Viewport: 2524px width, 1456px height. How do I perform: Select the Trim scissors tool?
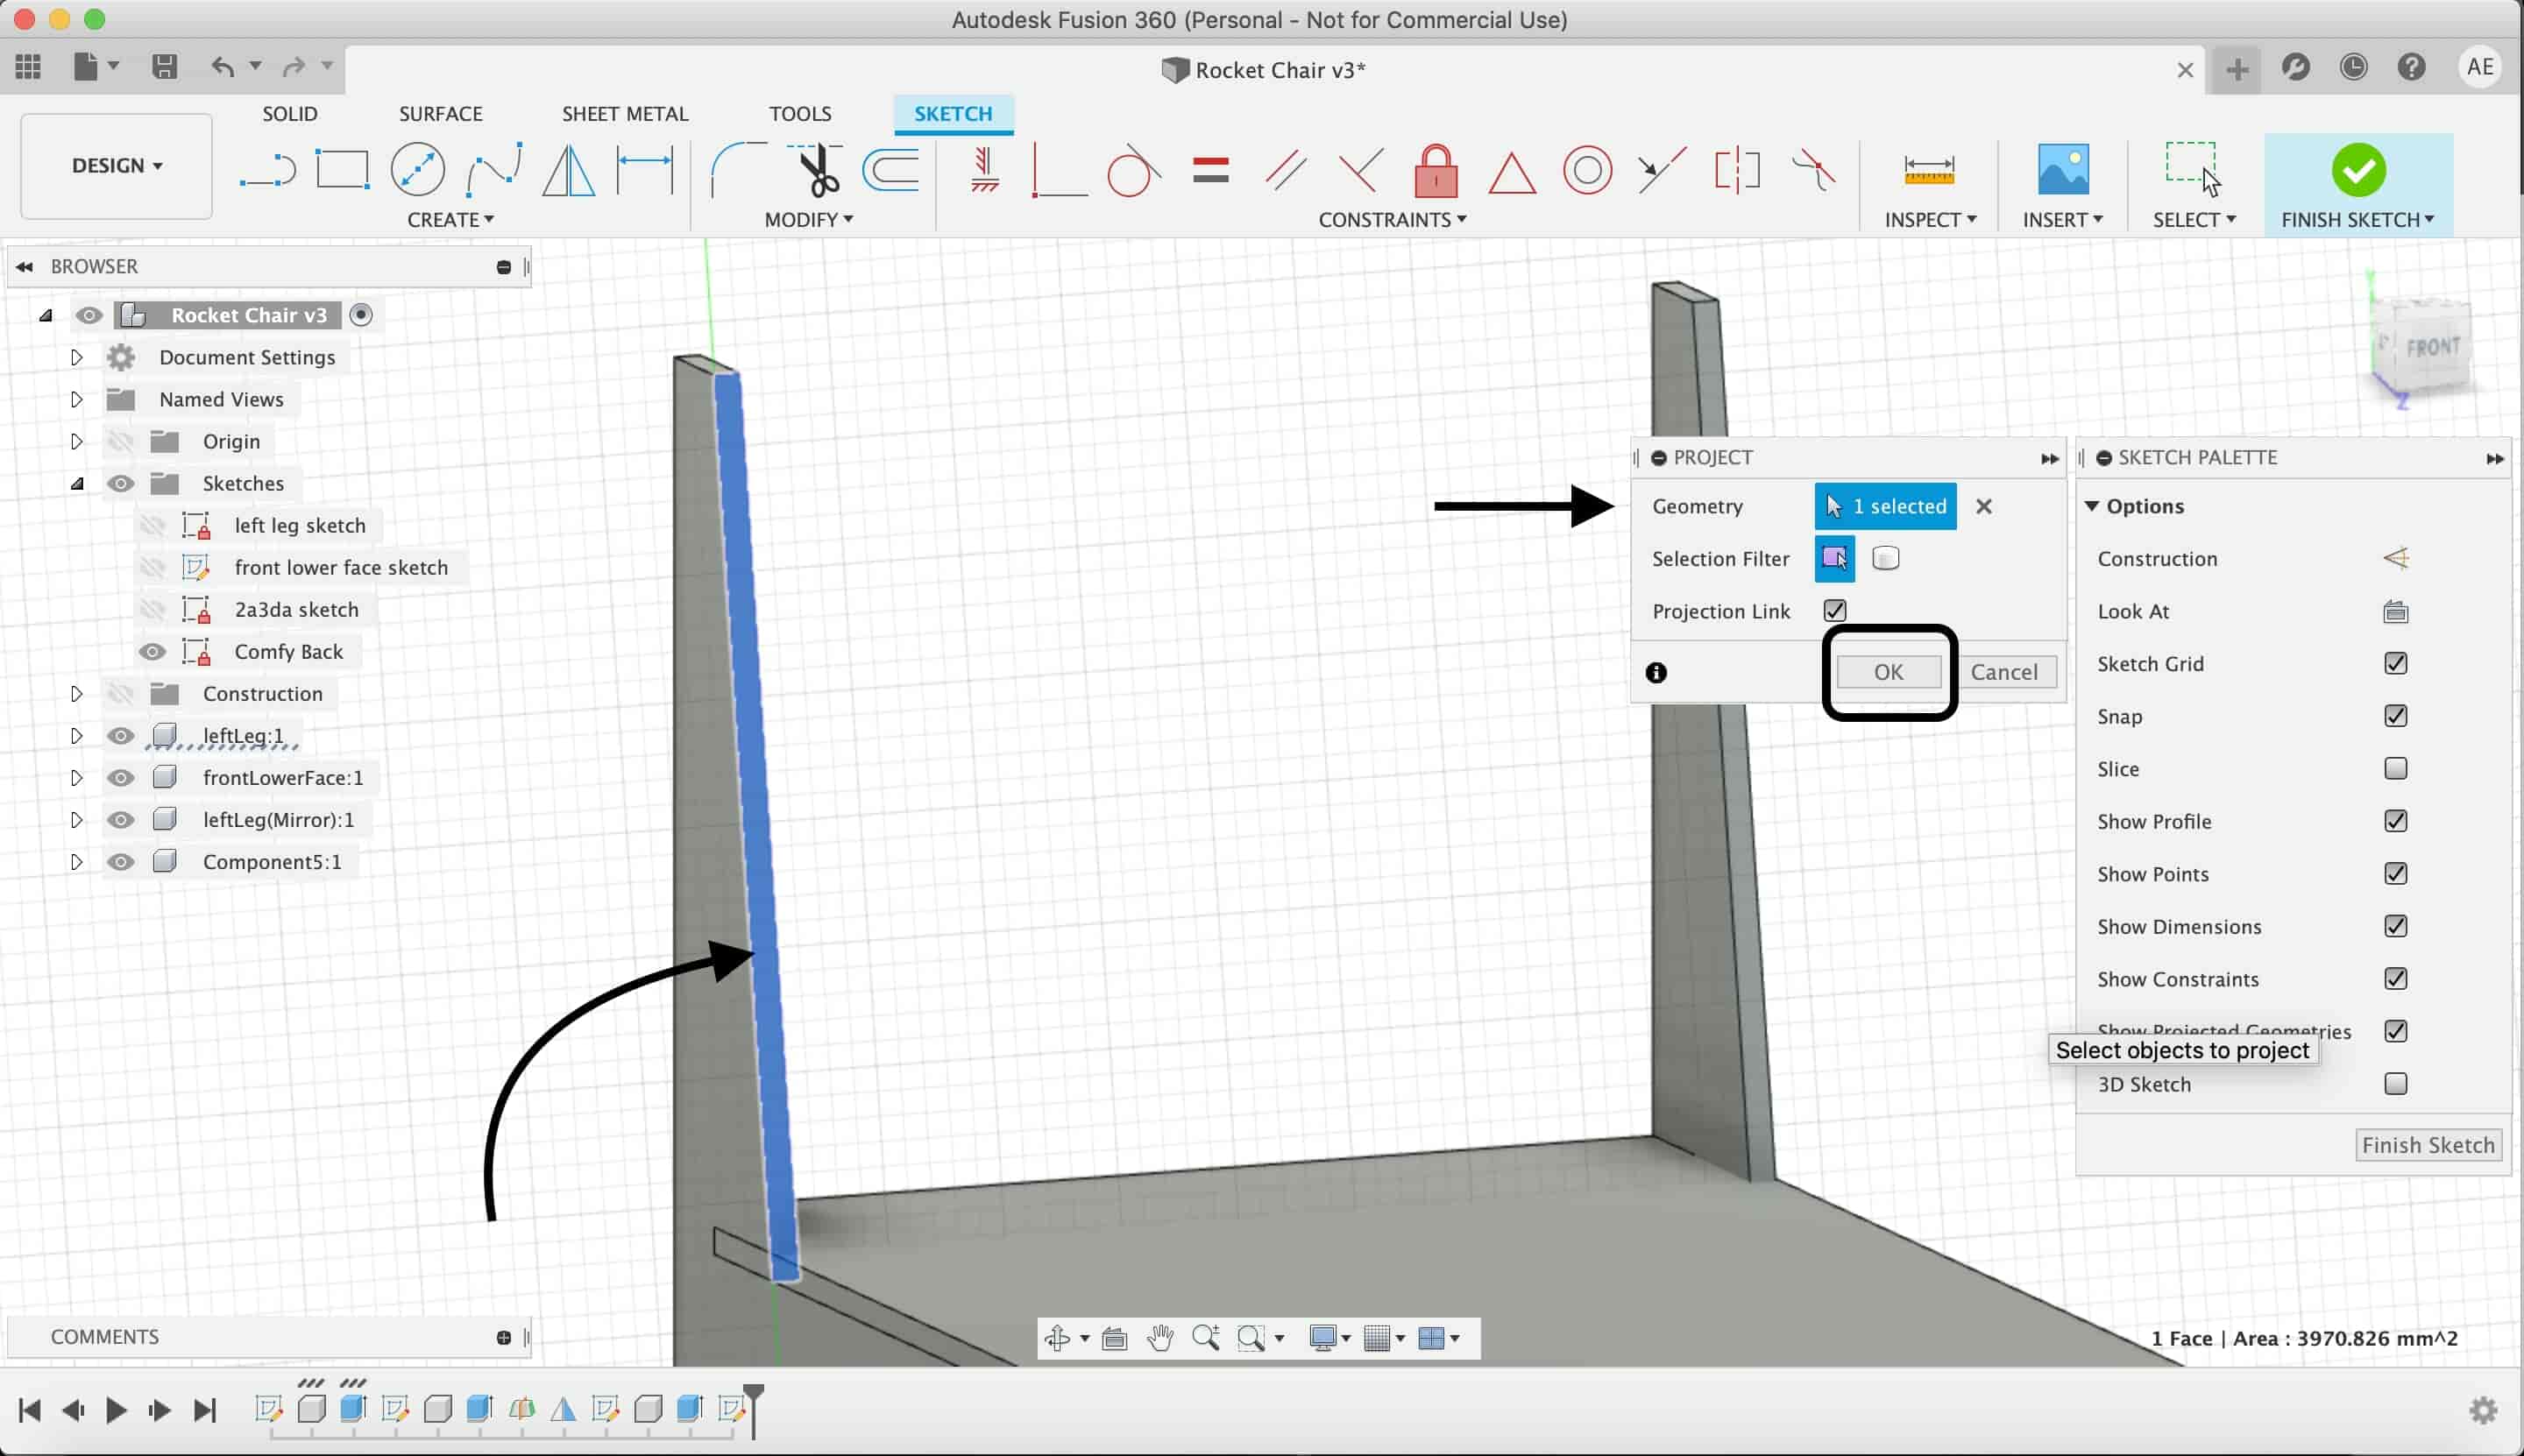(815, 169)
